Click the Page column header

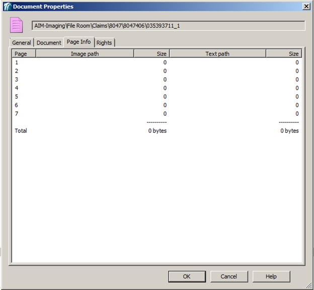(x=24, y=54)
